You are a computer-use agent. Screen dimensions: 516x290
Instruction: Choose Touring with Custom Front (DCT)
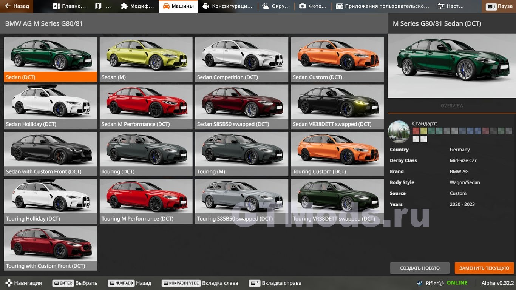50,248
